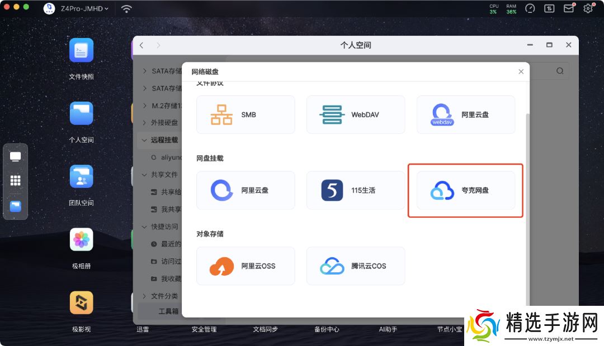Click the back arrow in 个人空间 window
Viewport: 604px width, 346px height.
tap(141, 45)
